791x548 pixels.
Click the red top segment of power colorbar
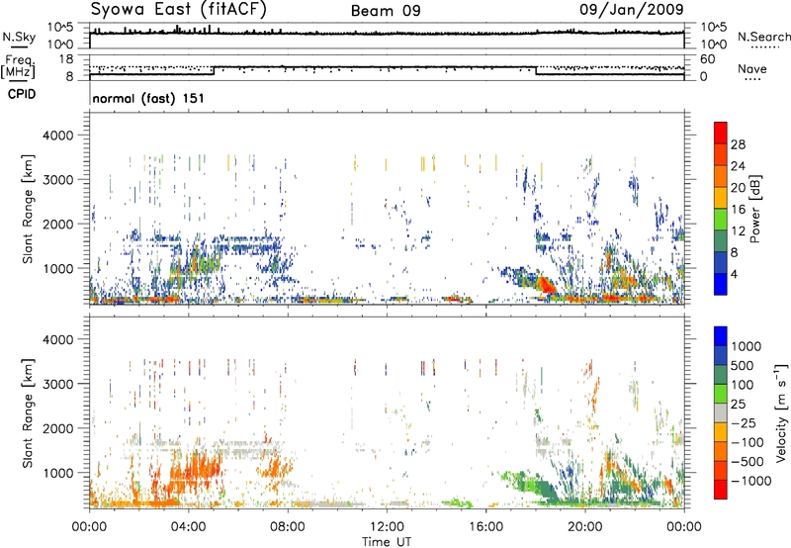[x=721, y=133]
